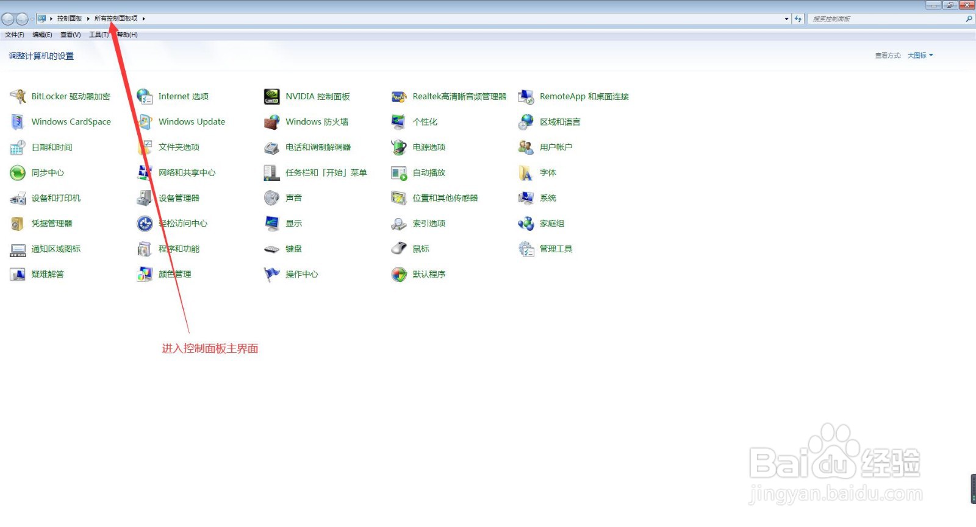Image resolution: width=976 pixels, height=527 pixels.
Task: Click the 控制面板 breadcrumb in address bar
Action: (x=70, y=19)
